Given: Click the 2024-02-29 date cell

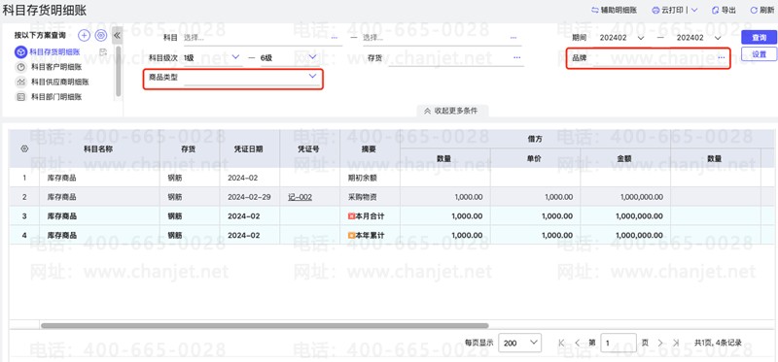Looking at the screenshot, I should coord(249,197).
